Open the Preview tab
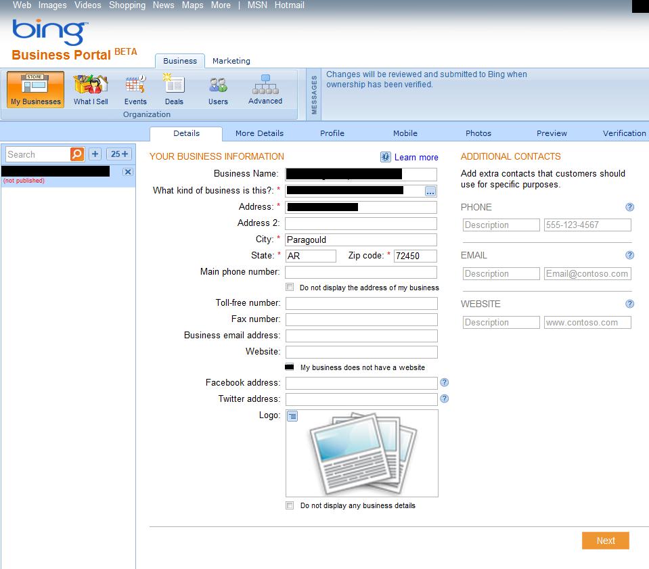Image resolution: width=649 pixels, height=569 pixels. [x=552, y=133]
